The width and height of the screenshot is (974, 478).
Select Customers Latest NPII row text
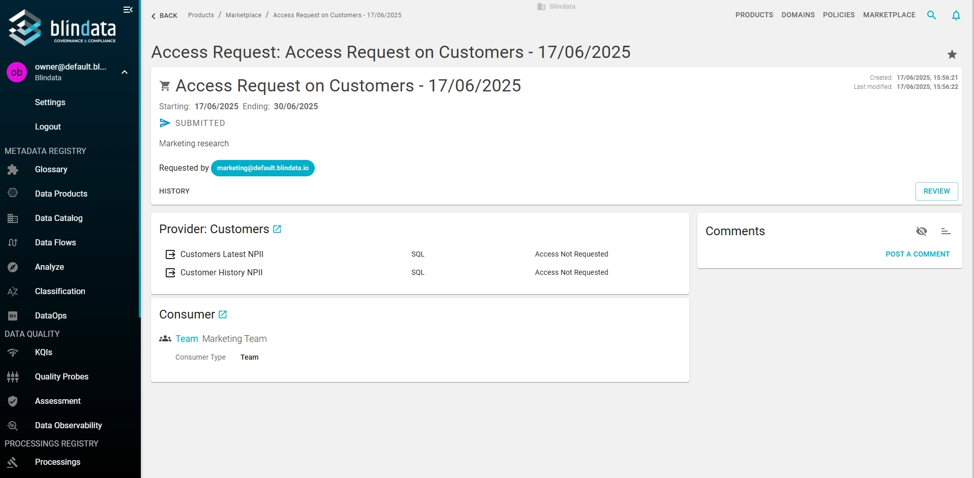pos(222,254)
